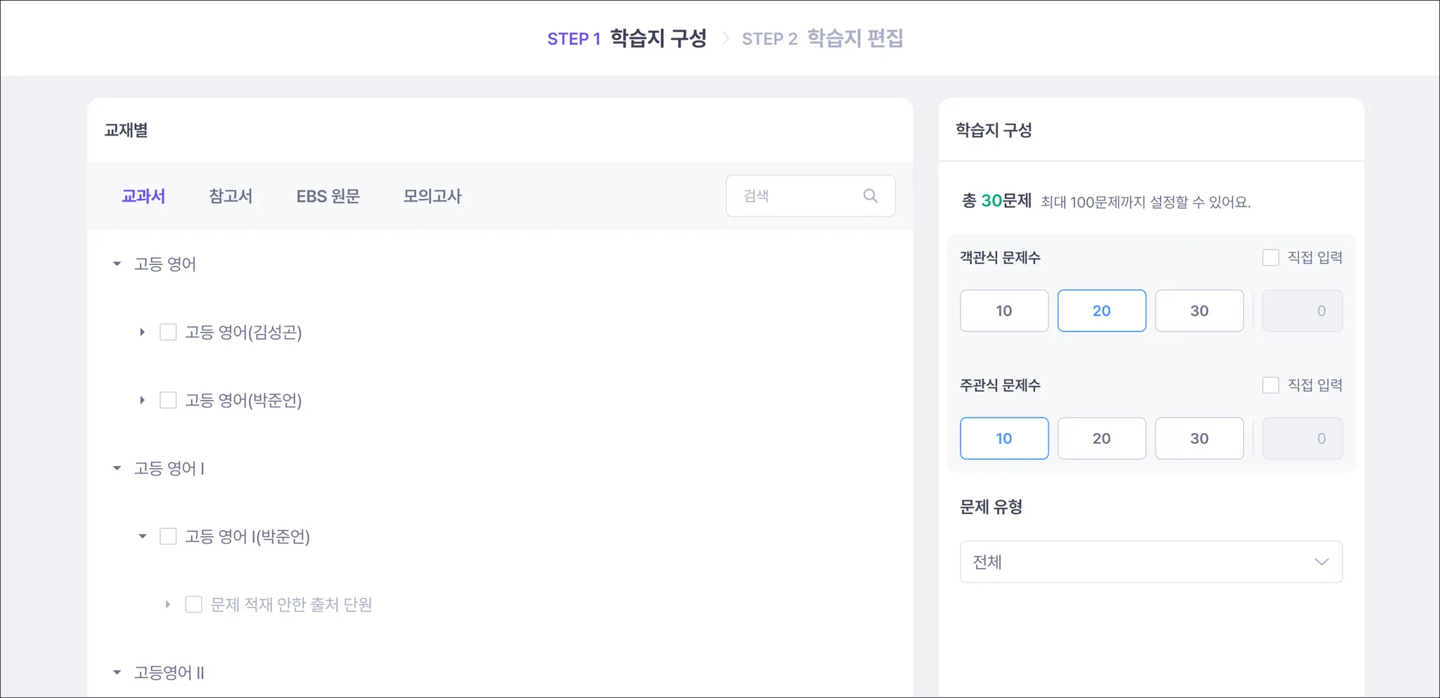The image size is (1440, 698).
Task: Open the 문제 유형 dropdown
Action: [x=1150, y=562]
